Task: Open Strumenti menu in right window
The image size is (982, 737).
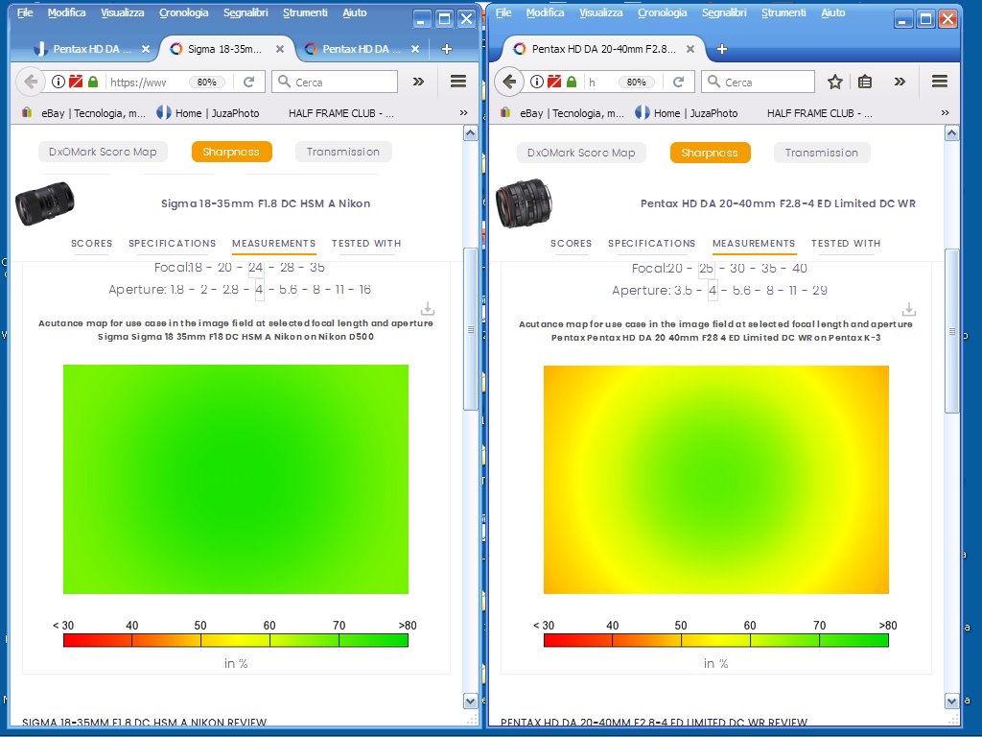Action: [x=783, y=12]
